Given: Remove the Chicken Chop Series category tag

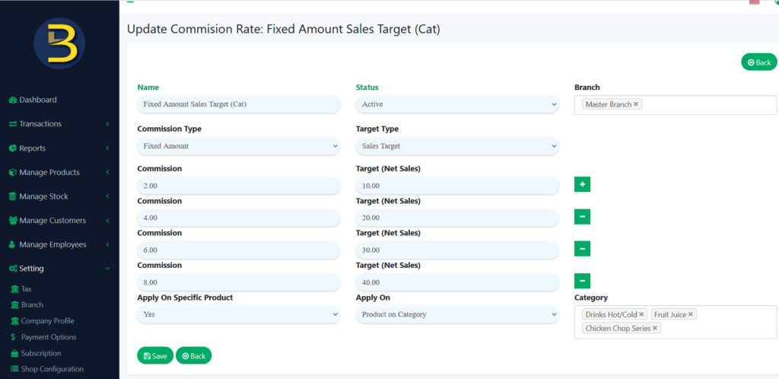Looking at the screenshot, I should (654, 328).
